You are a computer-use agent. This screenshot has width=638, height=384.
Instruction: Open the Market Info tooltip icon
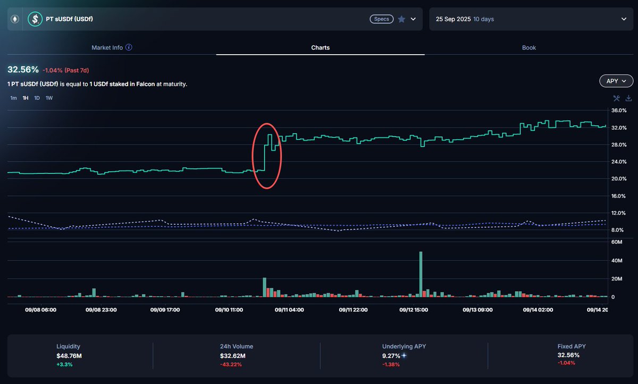[x=129, y=47]
